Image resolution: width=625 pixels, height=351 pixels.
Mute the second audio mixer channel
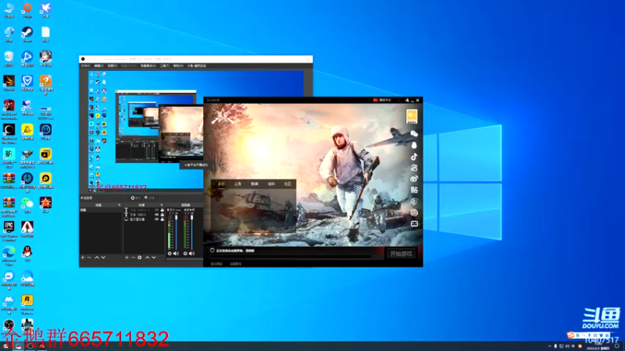191,253
